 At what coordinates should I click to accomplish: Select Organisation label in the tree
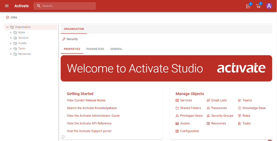coord(23,27)
